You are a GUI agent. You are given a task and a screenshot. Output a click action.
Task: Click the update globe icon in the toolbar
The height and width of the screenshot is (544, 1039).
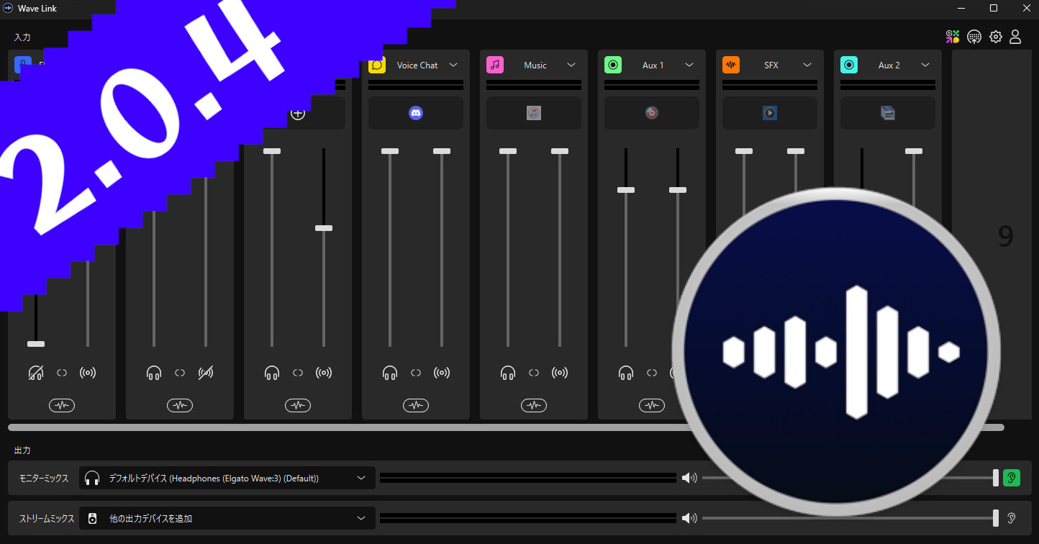[974, 36]
